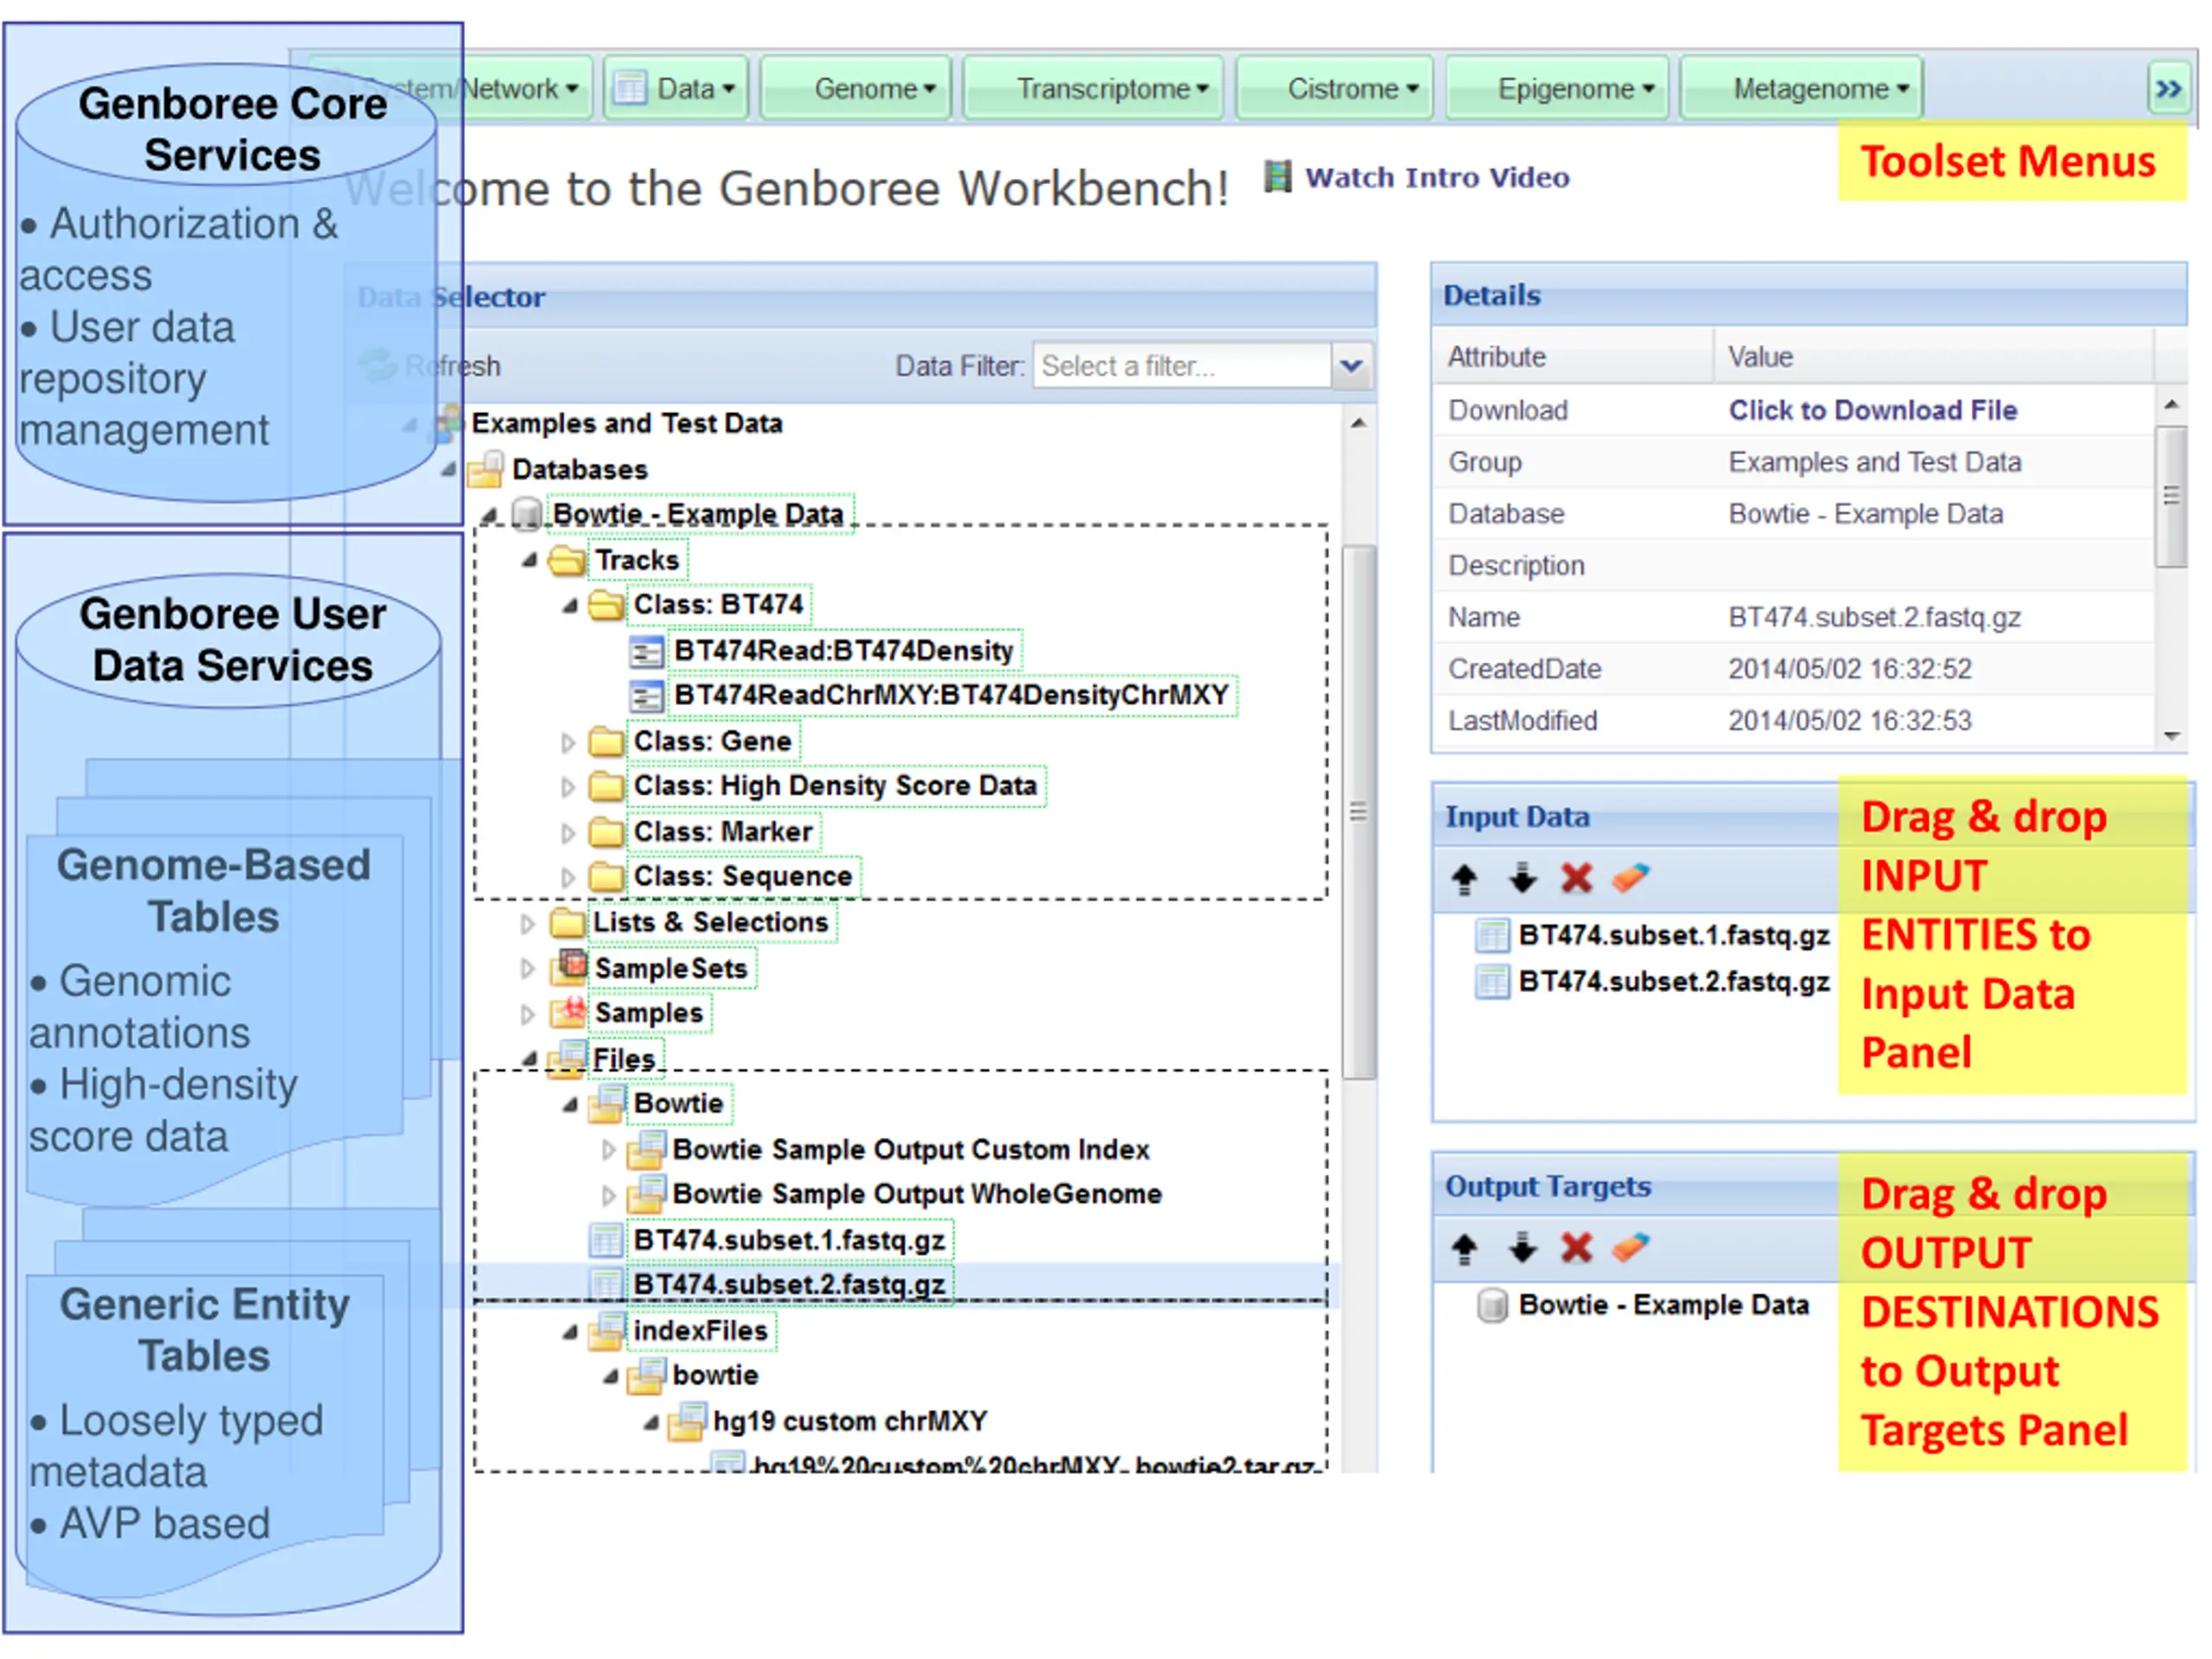The width and height of the screenshot is (2212, 1659).
Task: Select the Databases folder icon
Action: click(x=486, y=469)
